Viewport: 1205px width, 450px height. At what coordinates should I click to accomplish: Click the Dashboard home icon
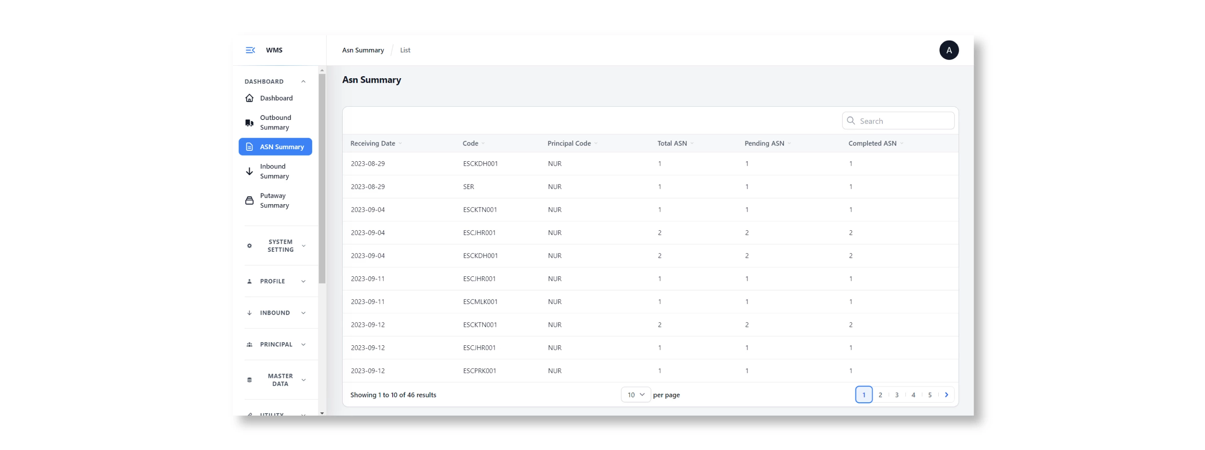point(249,98)
